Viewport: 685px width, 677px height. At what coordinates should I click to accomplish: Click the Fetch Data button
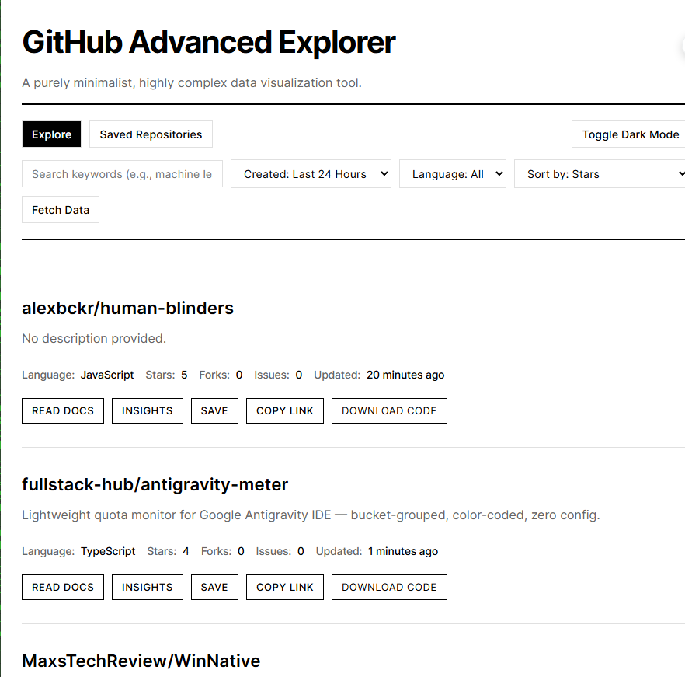pos(60,209)
